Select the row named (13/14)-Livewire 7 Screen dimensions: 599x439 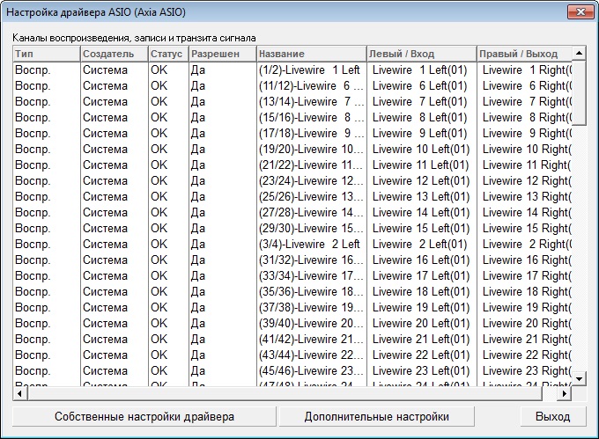pos(292,101)
